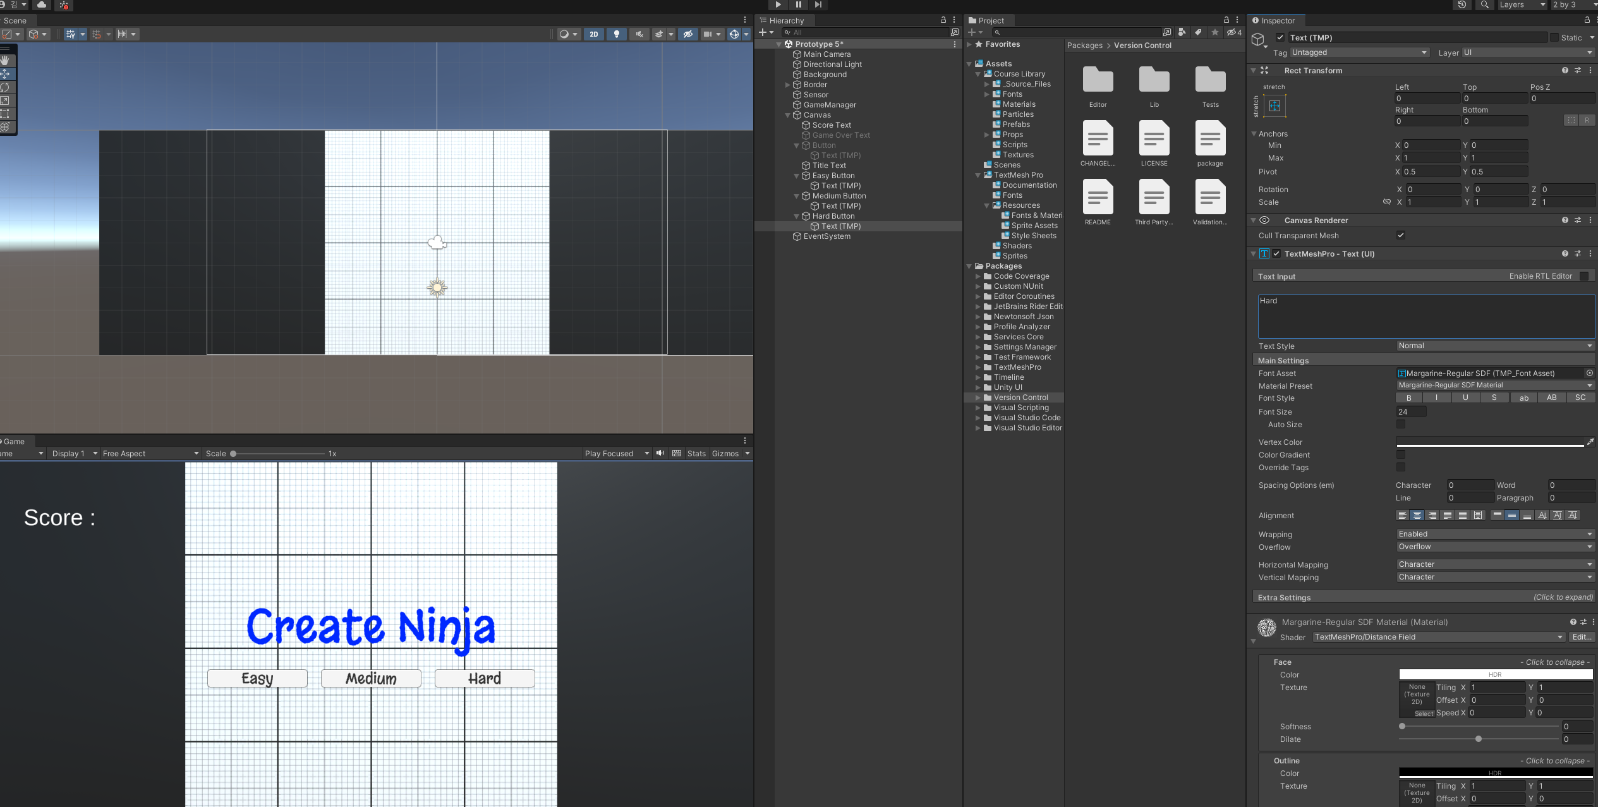This screenshot has height=807, width=1598.
Task: Select the Hand tool in Scene view
Action: (5, 60)
